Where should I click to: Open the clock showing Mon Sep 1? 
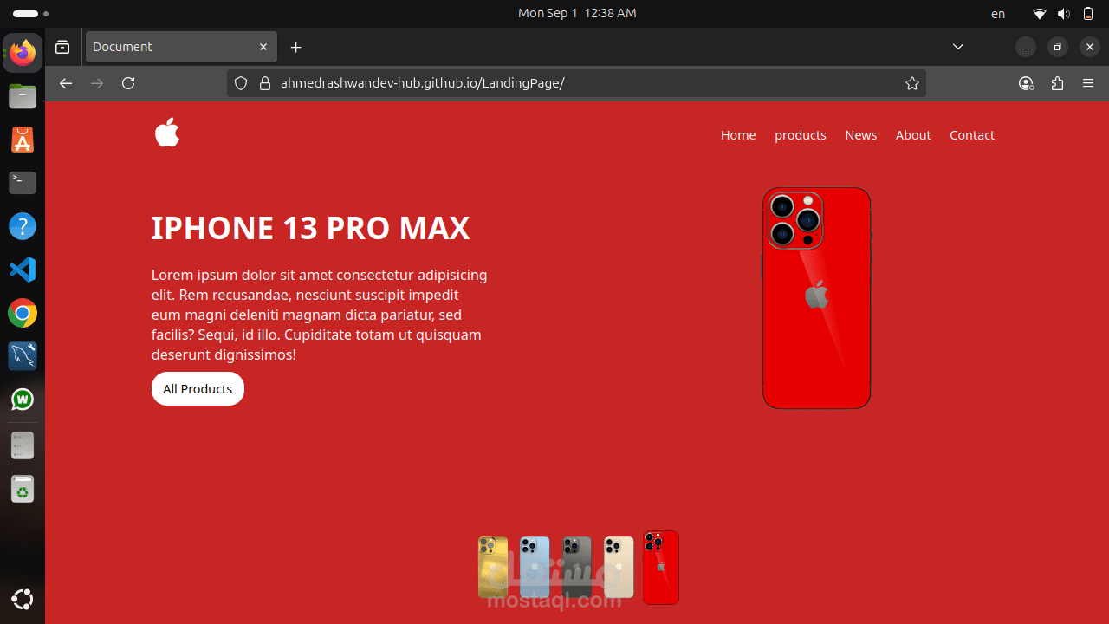coord(577,14)
